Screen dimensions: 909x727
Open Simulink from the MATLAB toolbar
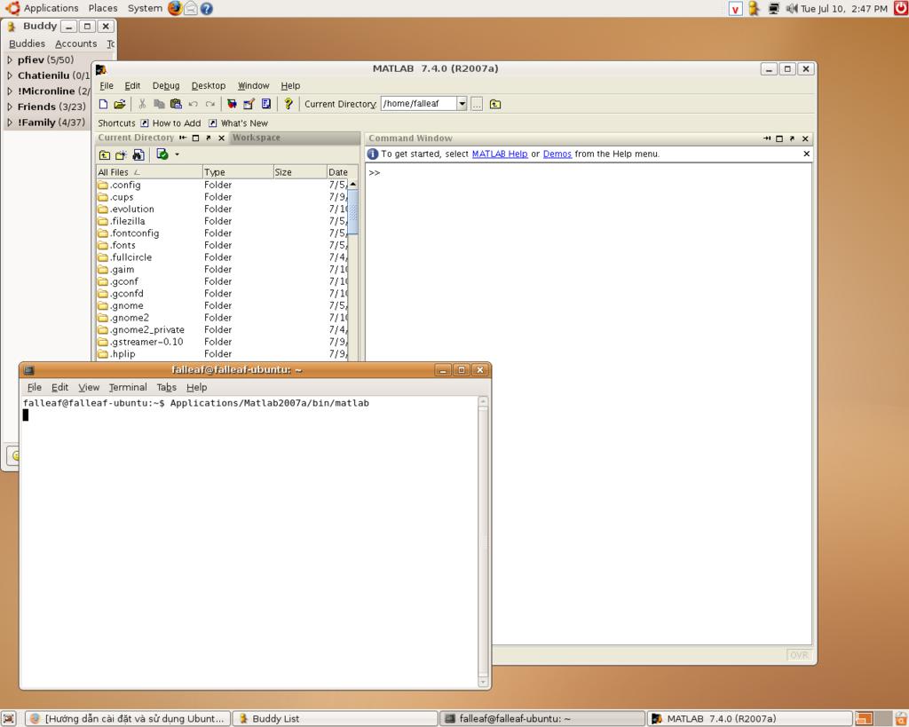tap(232, 104)
